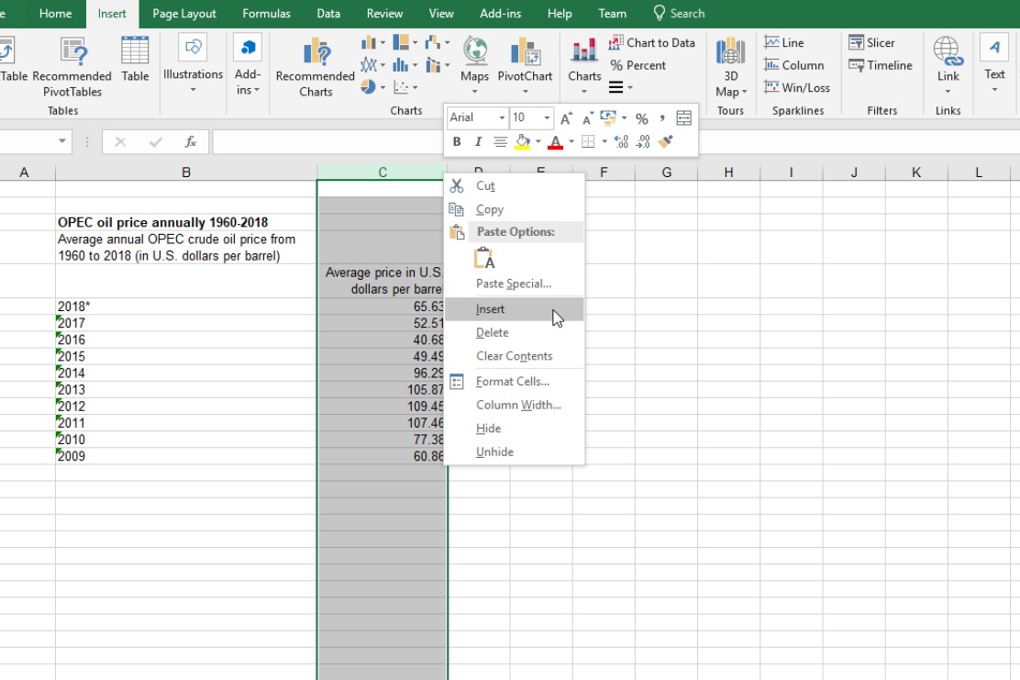1020x680 pixels.
Task: Center-align text using mini toolbar
Action: coord(500,142)
